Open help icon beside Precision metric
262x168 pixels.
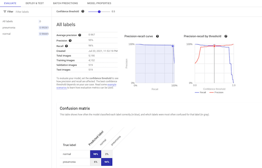pos(70,40)
